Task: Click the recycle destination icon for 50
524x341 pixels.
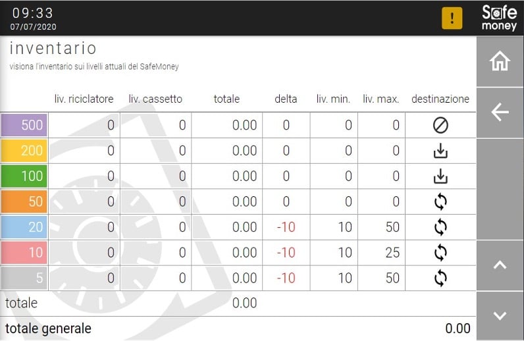Action: 440,201
